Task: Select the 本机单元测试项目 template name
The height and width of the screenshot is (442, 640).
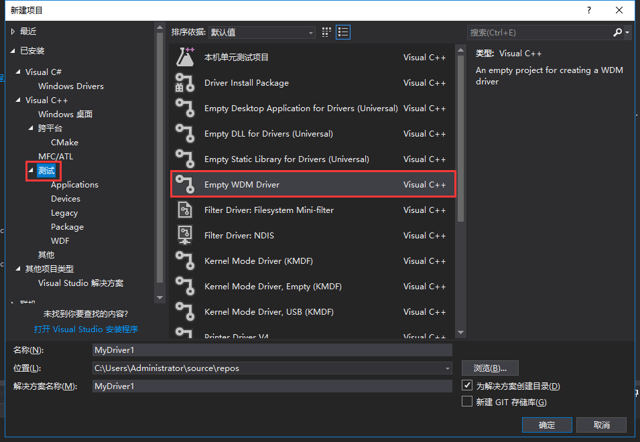Action: click(237, 57)
